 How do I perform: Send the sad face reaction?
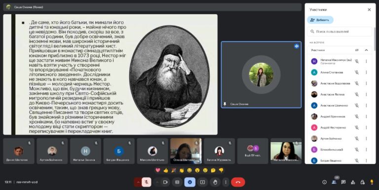click(205, 170)
